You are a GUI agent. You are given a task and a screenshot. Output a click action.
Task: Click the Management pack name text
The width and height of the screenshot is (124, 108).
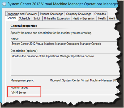point(83,80)
